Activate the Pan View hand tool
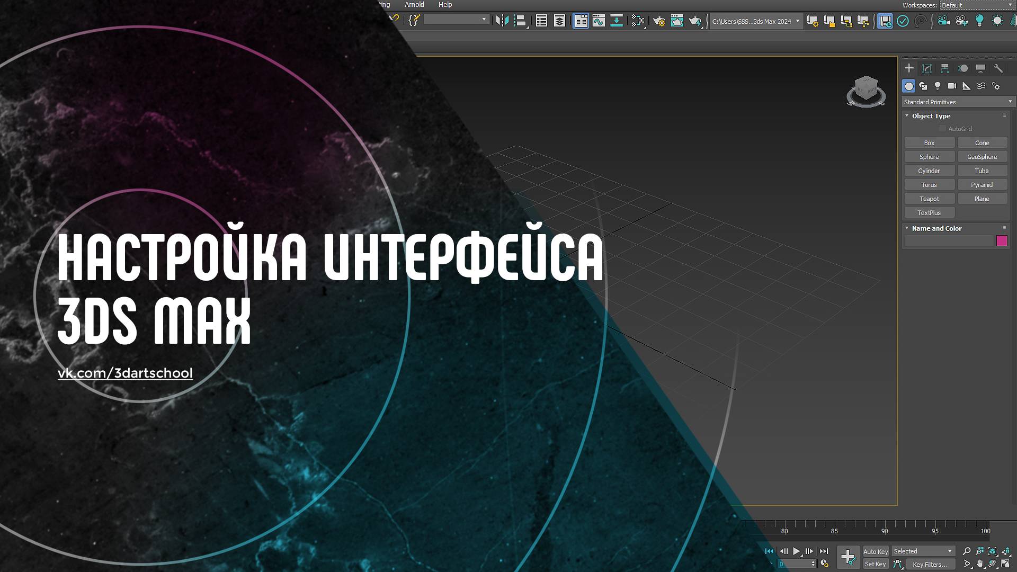This screenshot has width=1017, height=572. [980, 564]
